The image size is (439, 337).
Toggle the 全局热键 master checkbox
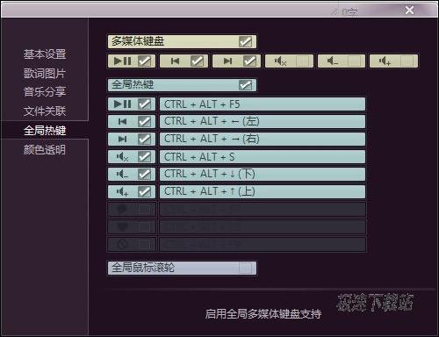pos(245,85)
